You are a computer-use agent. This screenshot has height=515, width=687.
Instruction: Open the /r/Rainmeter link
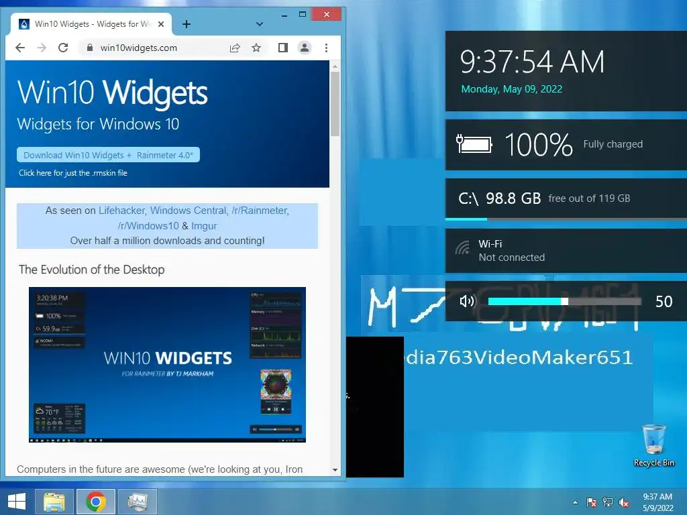(x=260, y=211)
